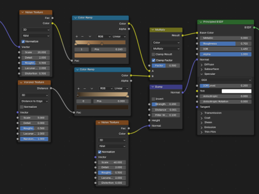This screenshot has height=194, width=259.
Task: Collapse the top-left Noise Texture node
Action: click(23, 12)
